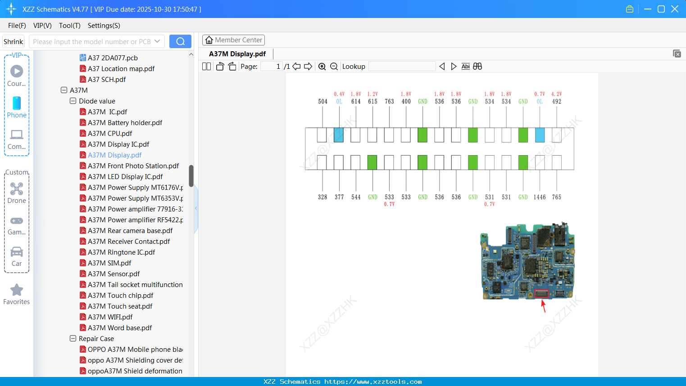Open A37M WIFI.pdf in the tree
This screenshot has height=386, width=686.
(x=110, y=317)
